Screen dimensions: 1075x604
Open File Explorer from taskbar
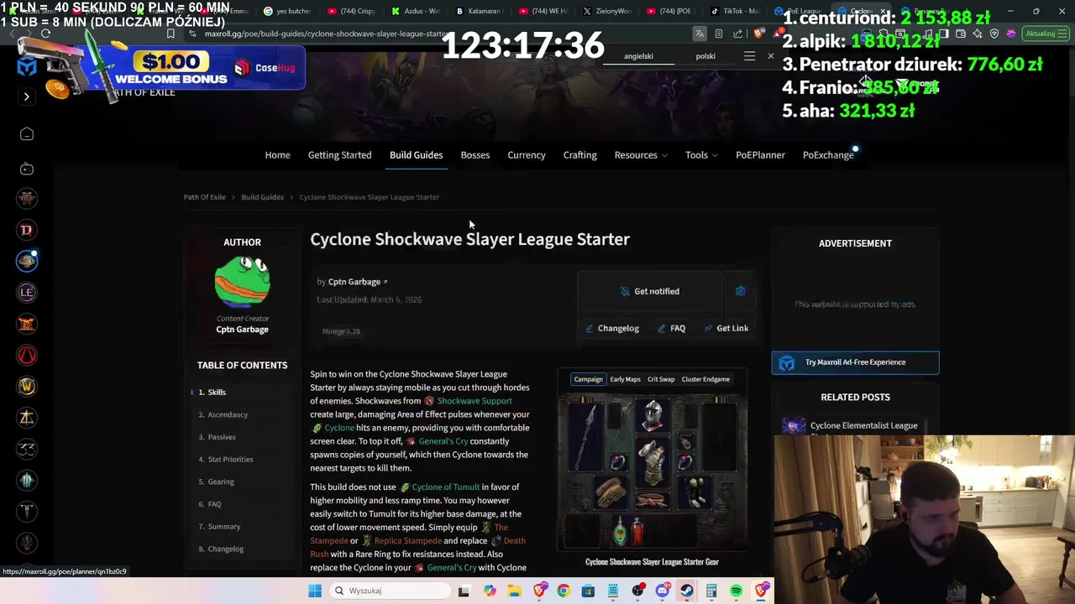(x=514, y=591)
